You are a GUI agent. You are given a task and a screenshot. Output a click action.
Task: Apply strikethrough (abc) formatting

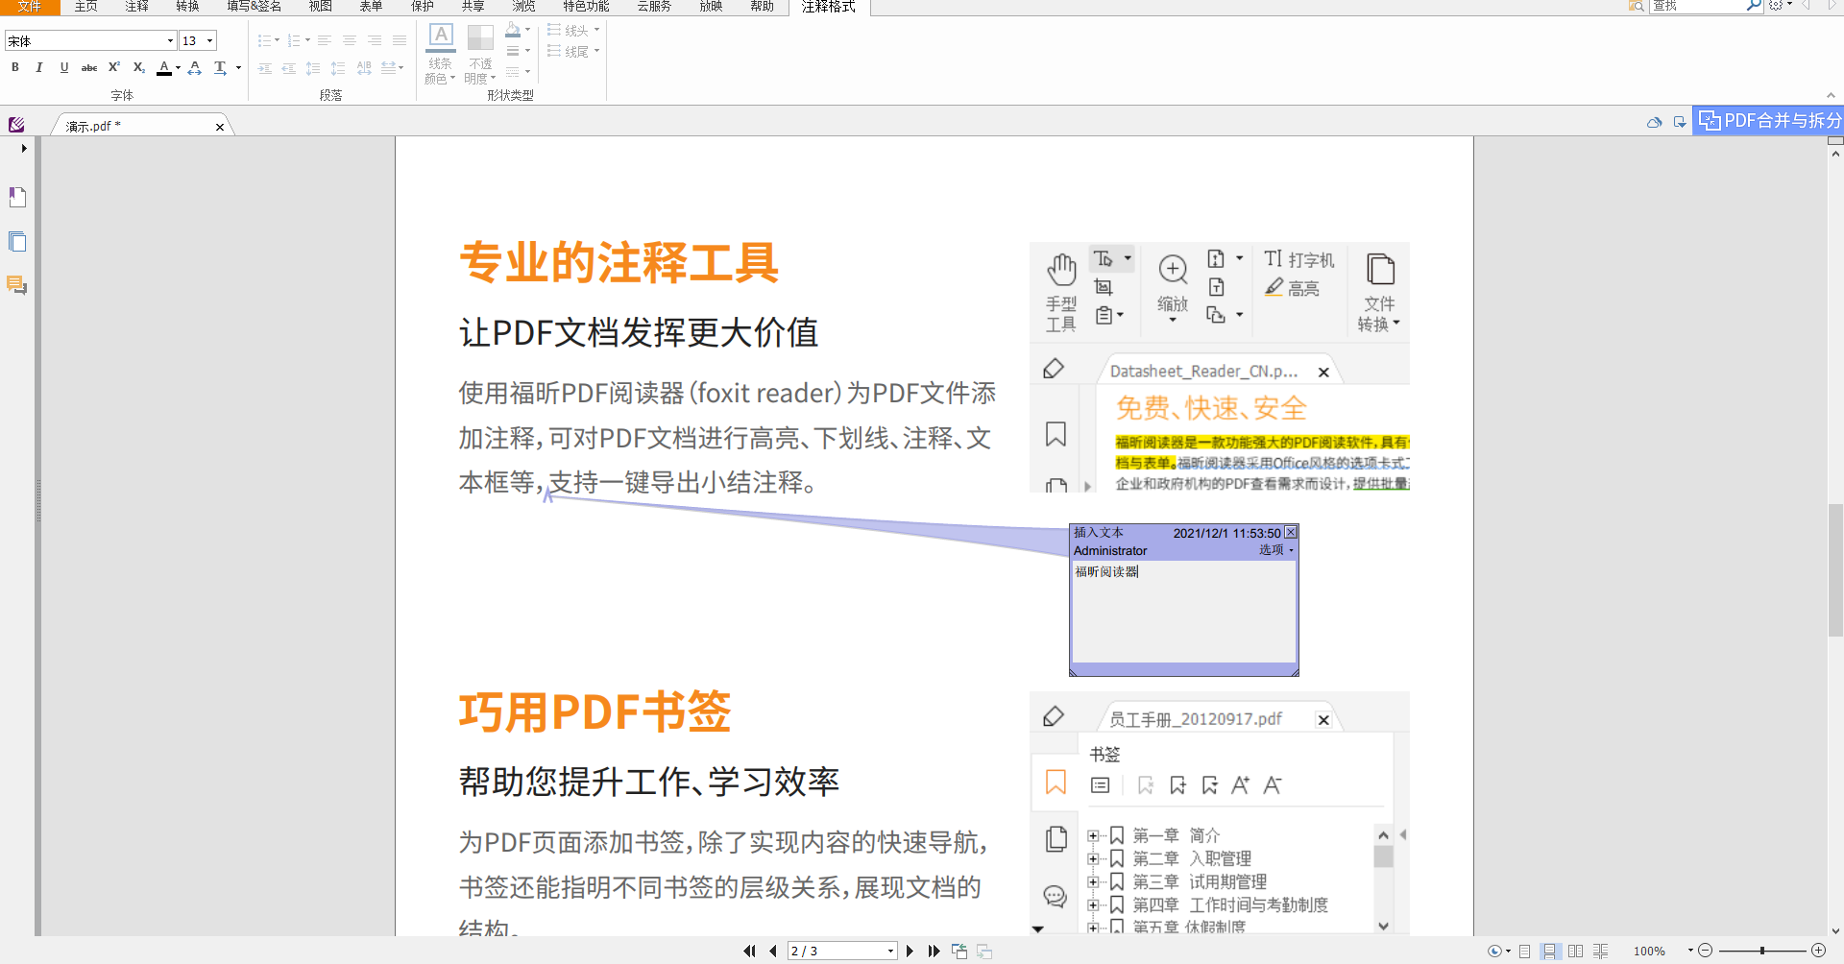click(89, 67)
